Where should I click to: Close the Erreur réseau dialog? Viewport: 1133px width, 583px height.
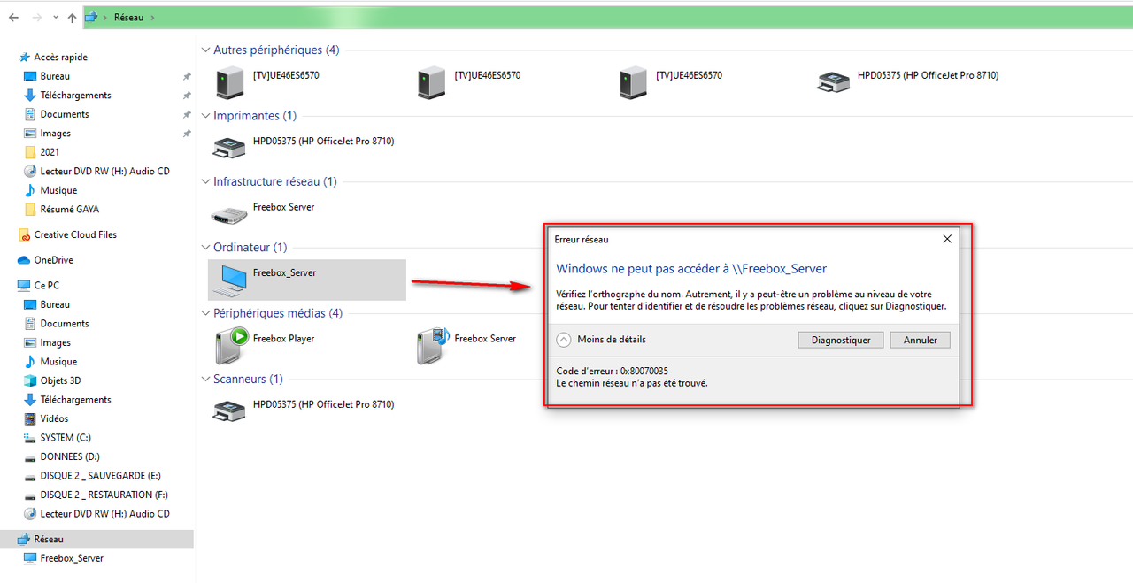click(946, 239)
